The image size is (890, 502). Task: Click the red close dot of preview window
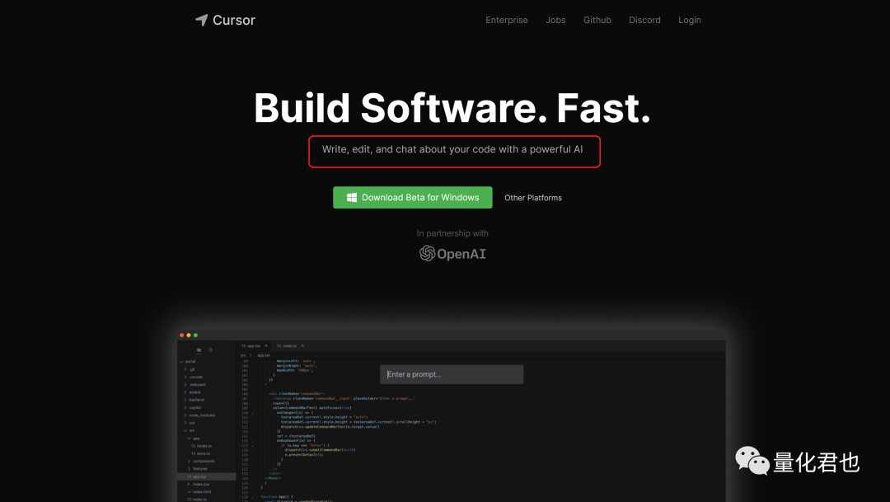coord(181,335)
